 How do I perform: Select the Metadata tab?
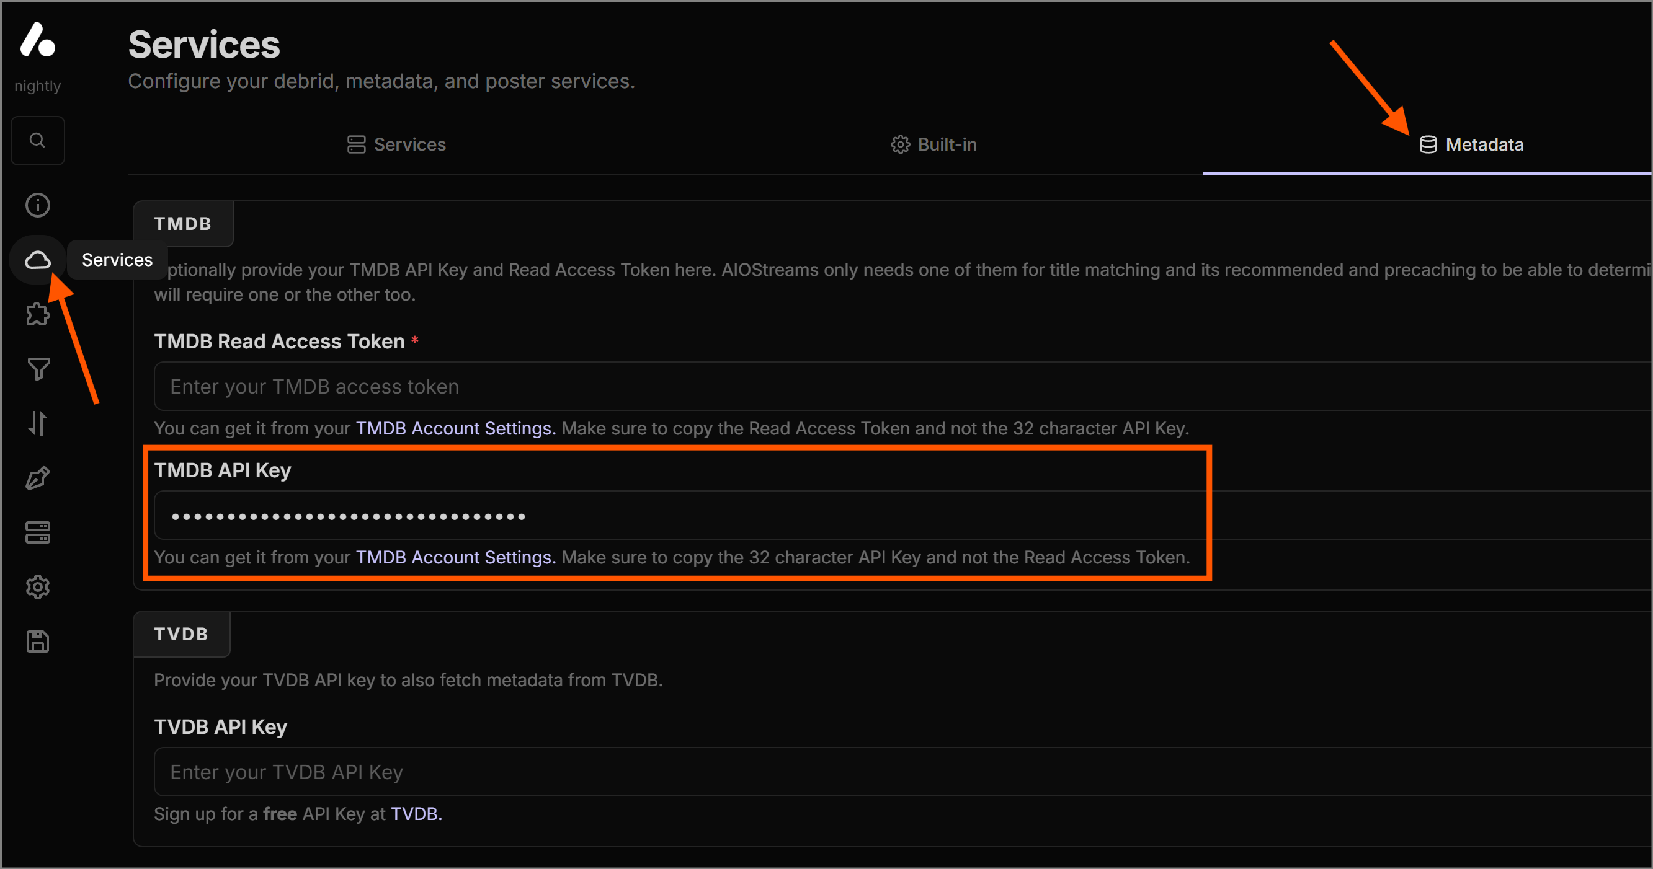[x=1471, y=145]
